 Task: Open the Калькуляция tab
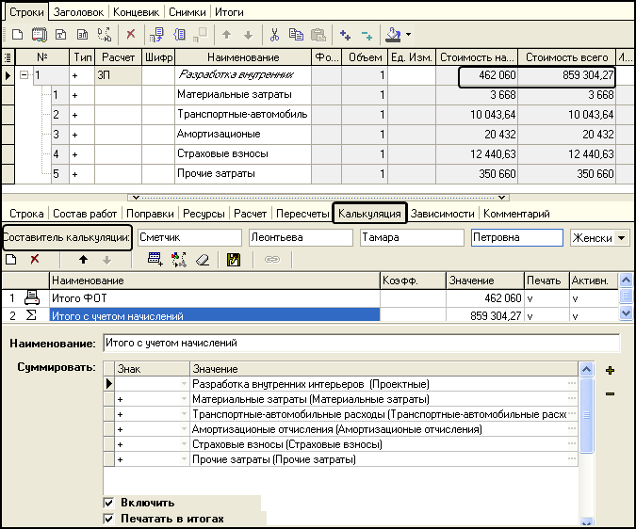coord(369,214)
